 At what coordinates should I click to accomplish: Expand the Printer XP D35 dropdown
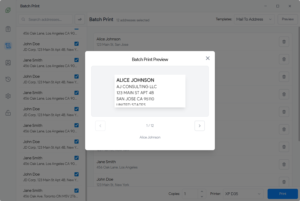pos(243,194)
